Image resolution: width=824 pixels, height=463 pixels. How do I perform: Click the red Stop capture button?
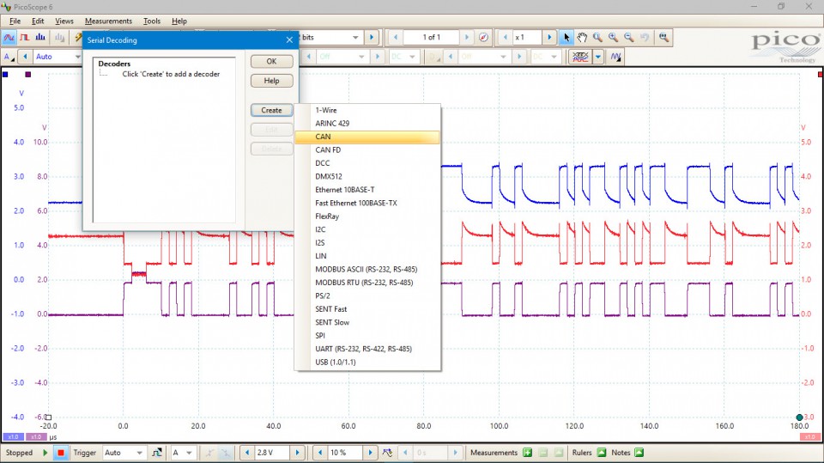click(60, 453)
